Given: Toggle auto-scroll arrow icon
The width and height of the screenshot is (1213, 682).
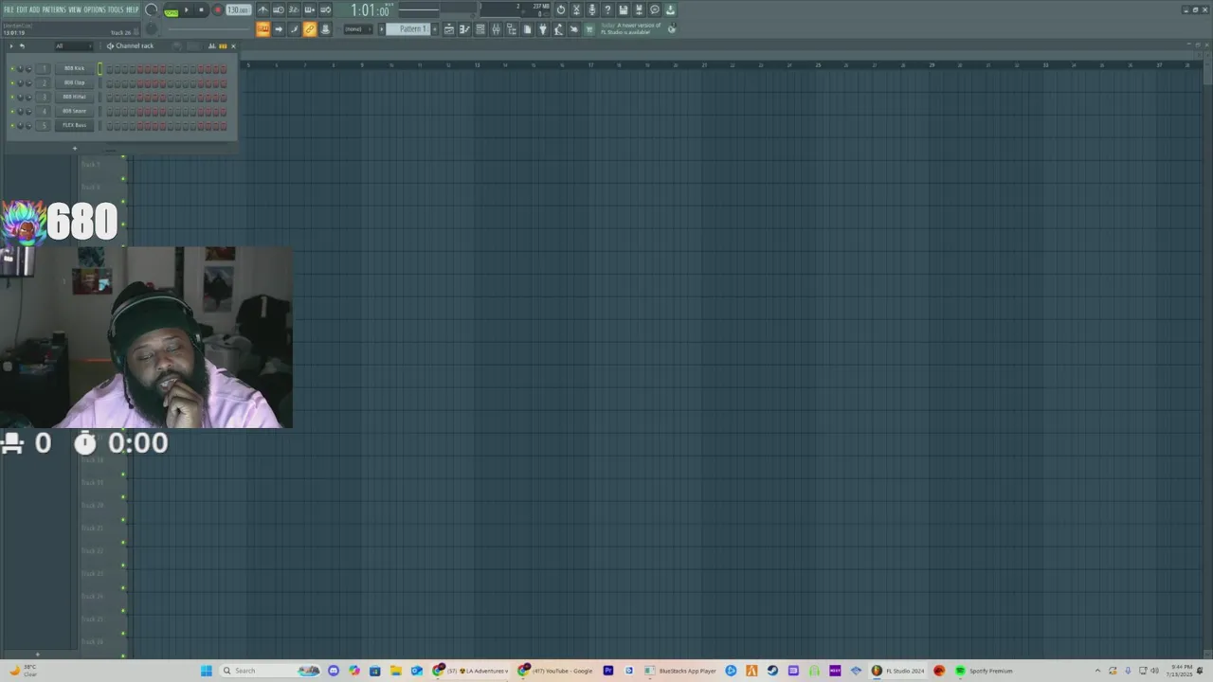Looking at the screenshot, I should [279, 29].
